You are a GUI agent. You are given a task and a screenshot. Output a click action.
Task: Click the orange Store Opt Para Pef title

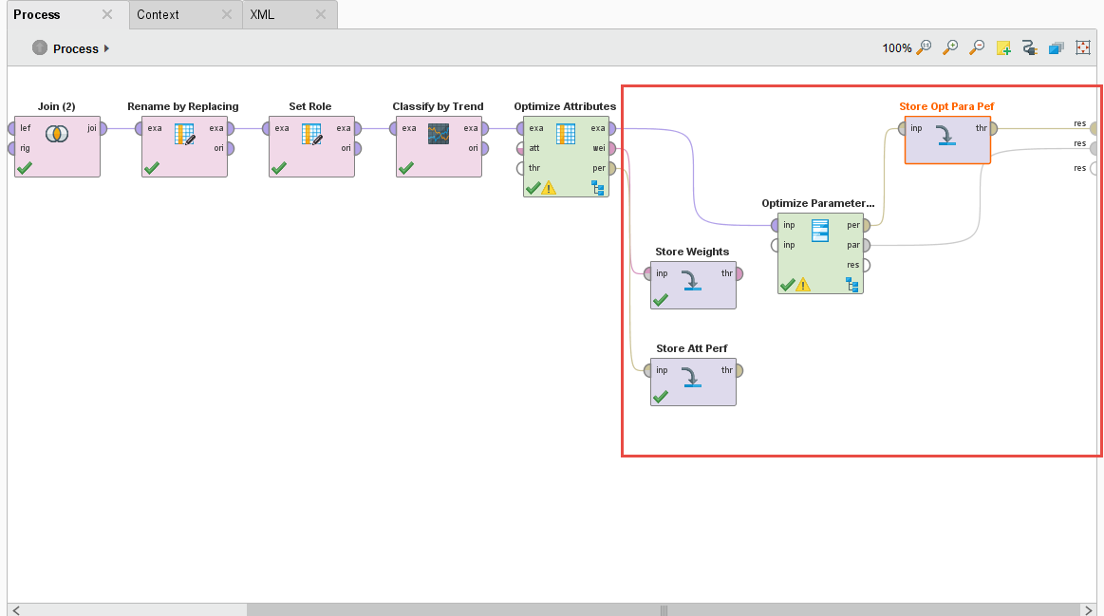point(946,106)
